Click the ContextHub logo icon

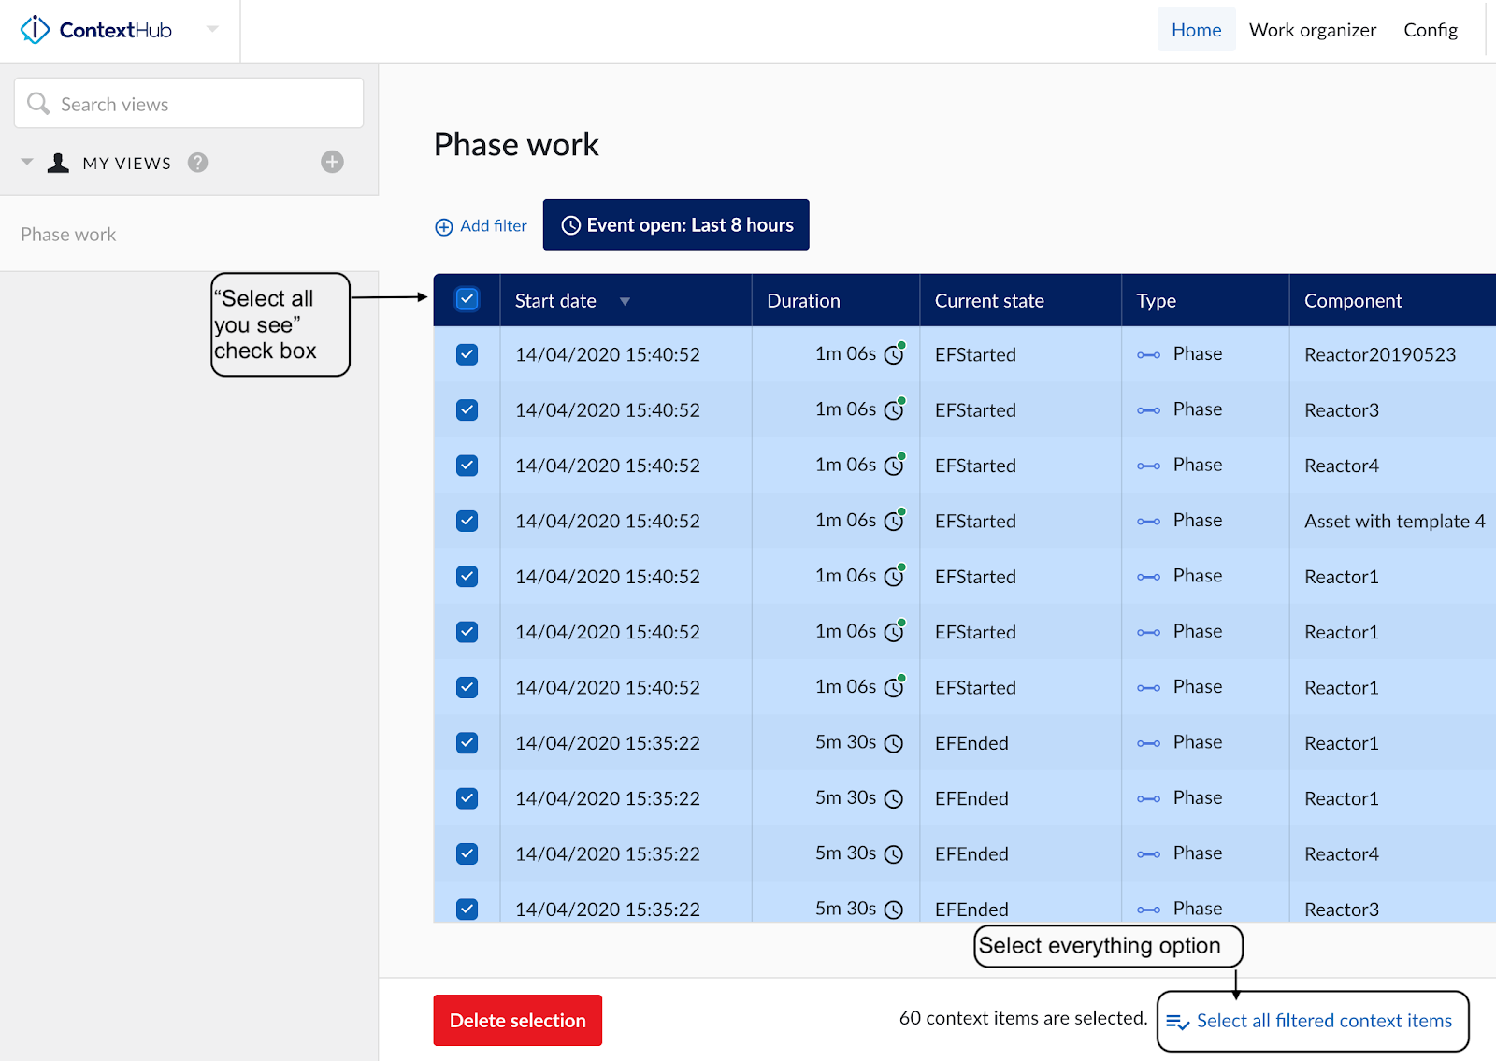pyautogui.click(x=35, y=30)
